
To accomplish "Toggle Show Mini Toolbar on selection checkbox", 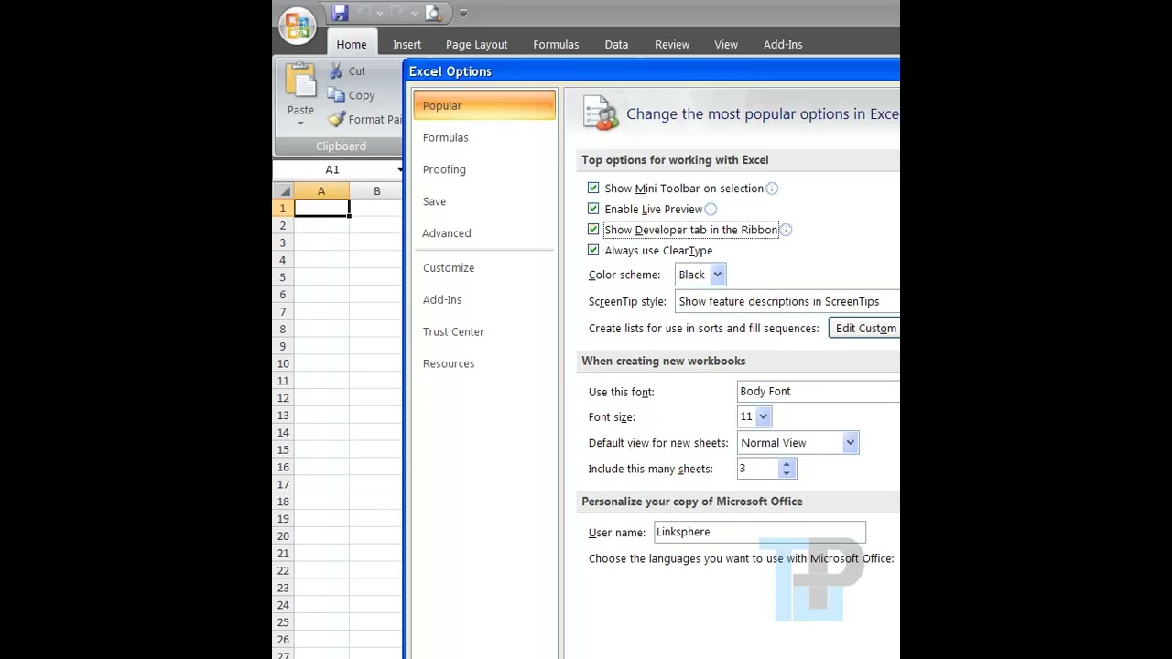I will point(593,188).
